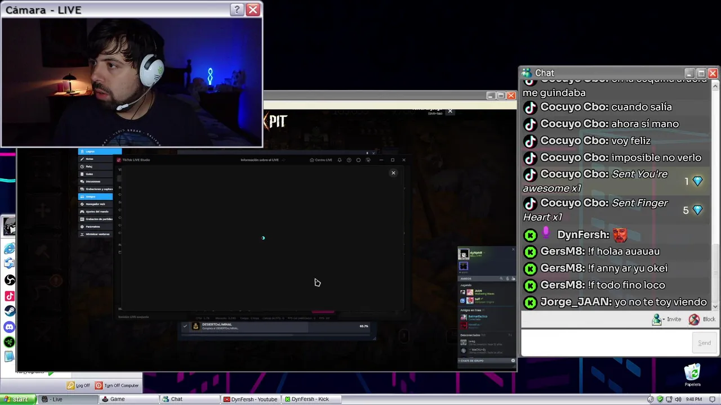721x405 pixels.
Task: Open the notifications bell in TikTok LIVE Studio
Action: (340, 160)
